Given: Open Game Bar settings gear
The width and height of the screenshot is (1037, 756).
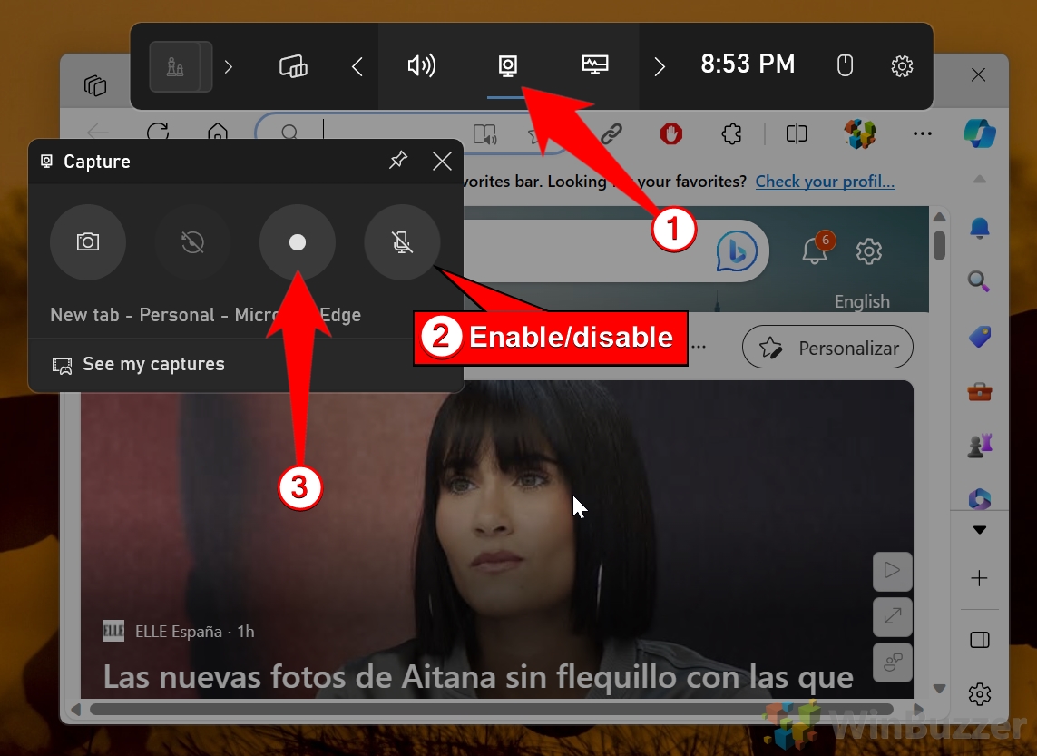Looking at the screenshot, I should (x=902, y=66).
